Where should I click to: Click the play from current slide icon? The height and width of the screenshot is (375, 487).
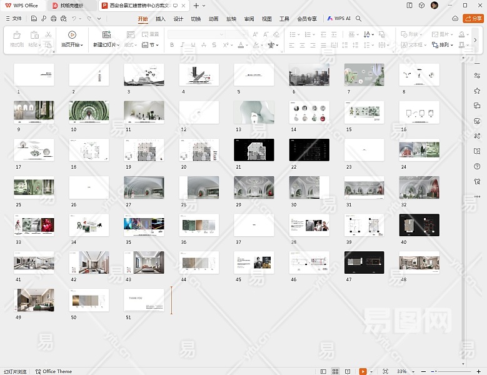pos(72,35)
